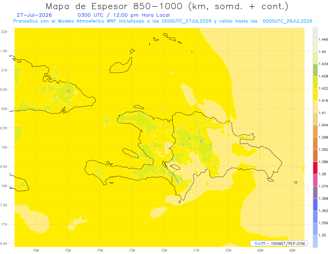Select the colorbar value 1.386
The height and width of the screenshot is (254, 328).
tap(323, 162)
